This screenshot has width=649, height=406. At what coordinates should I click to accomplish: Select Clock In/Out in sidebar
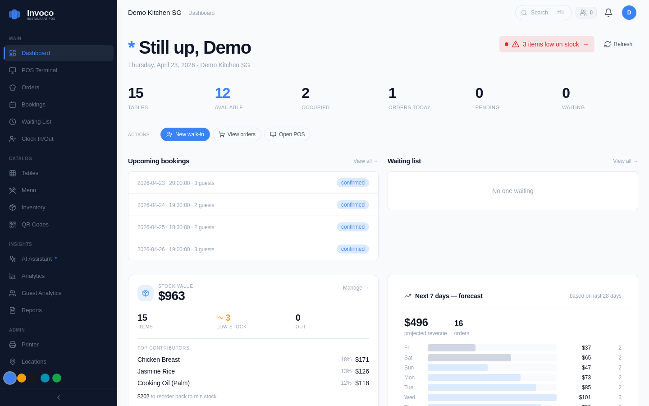coord(38,138)
